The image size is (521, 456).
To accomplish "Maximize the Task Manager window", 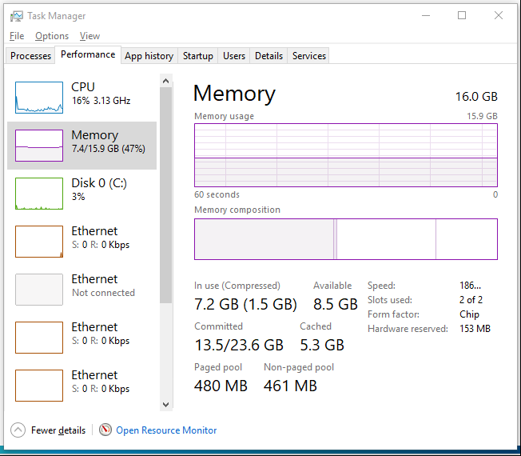I will [462, 15].
